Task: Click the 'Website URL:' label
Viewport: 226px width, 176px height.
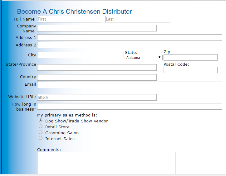Action: pos(22,97)
